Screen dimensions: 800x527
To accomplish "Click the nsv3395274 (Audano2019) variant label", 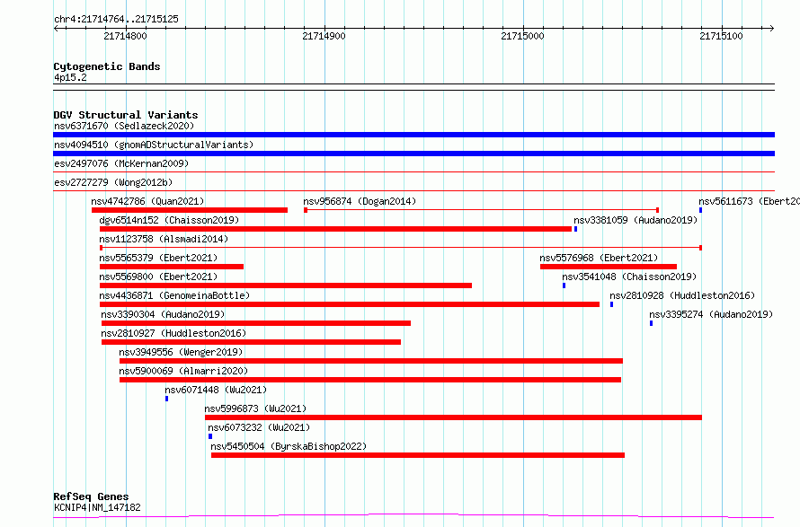I will (x=711, y=314).
